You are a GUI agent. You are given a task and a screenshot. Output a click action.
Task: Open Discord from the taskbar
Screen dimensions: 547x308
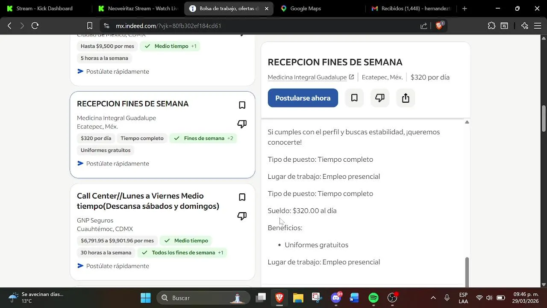336,298
